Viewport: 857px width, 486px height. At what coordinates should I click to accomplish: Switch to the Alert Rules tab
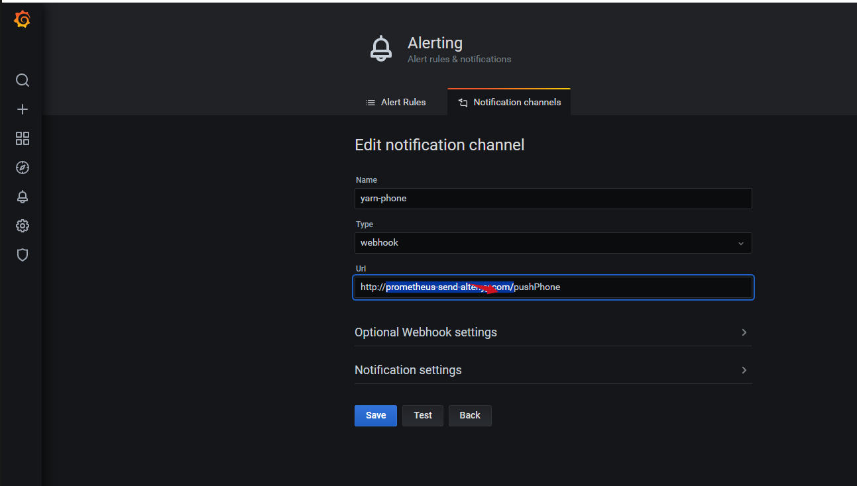coord(396,103)
